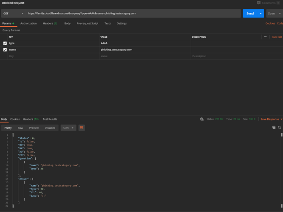Click the name key cell
The width and height of the screenshot is (283, 212).
coord(54,50)
